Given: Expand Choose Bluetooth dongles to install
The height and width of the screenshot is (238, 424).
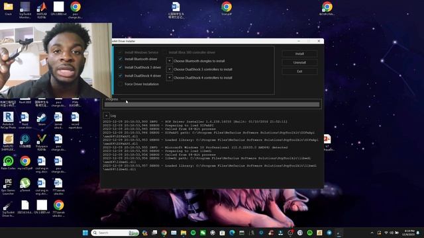Looking at the screenshot, I should click(170, 61).
